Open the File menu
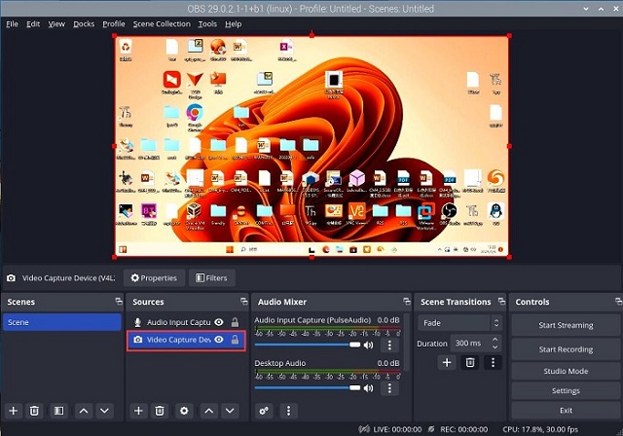Viewport: 623px width, 436px height. pos(12,23)
